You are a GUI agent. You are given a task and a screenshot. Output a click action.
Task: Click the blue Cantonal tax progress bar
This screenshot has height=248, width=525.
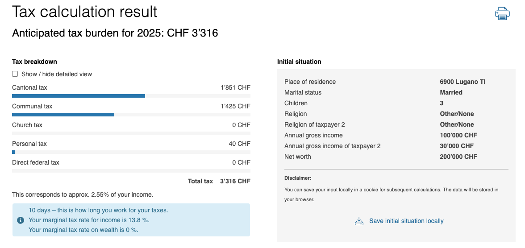(79, 96)
